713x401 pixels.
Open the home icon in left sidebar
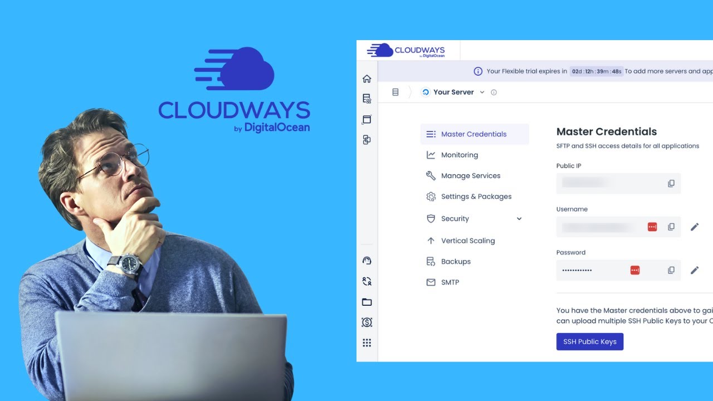pyautogui.click(x=367, y=79)
